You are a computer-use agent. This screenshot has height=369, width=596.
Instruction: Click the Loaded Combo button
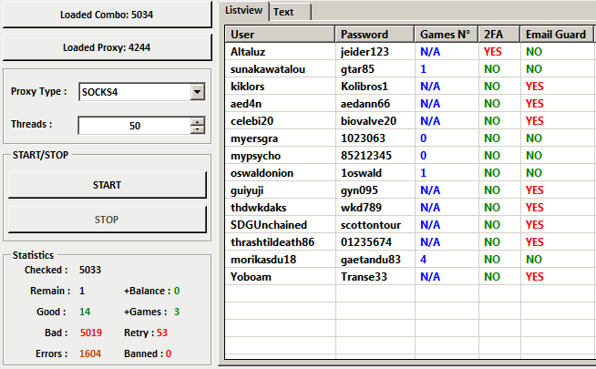point(108,15)
